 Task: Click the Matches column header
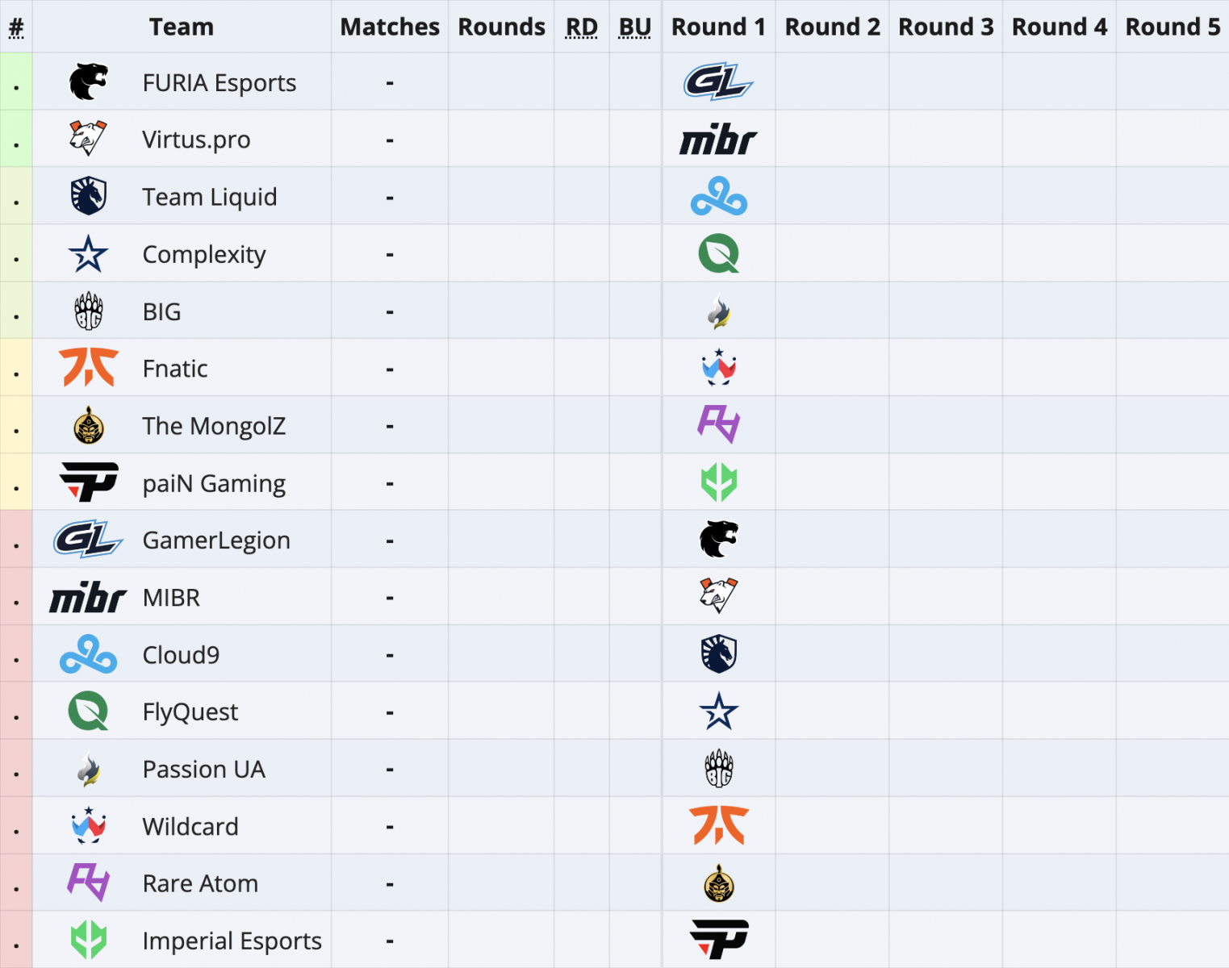390,27
